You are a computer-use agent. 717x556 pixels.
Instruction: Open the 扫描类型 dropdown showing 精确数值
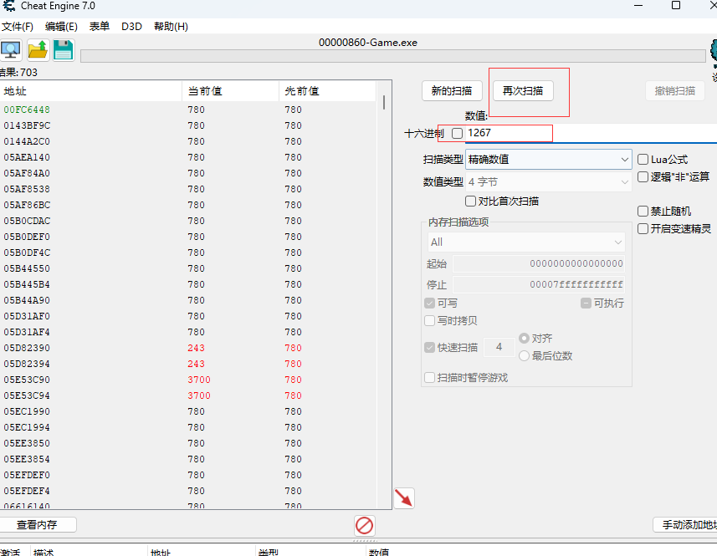coord(549,160)
